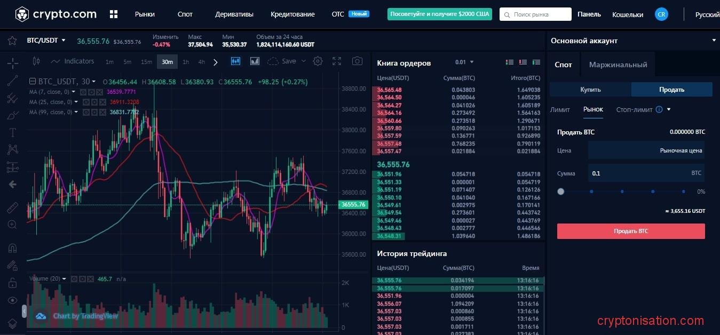This screenshot has height=335, width=720.
Task: Enter fullscreen chart mode
Action: [x=337, y=61]
